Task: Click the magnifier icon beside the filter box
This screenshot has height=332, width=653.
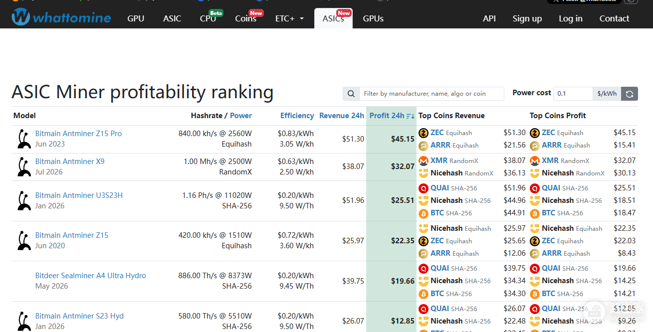Action: (351, 94)
